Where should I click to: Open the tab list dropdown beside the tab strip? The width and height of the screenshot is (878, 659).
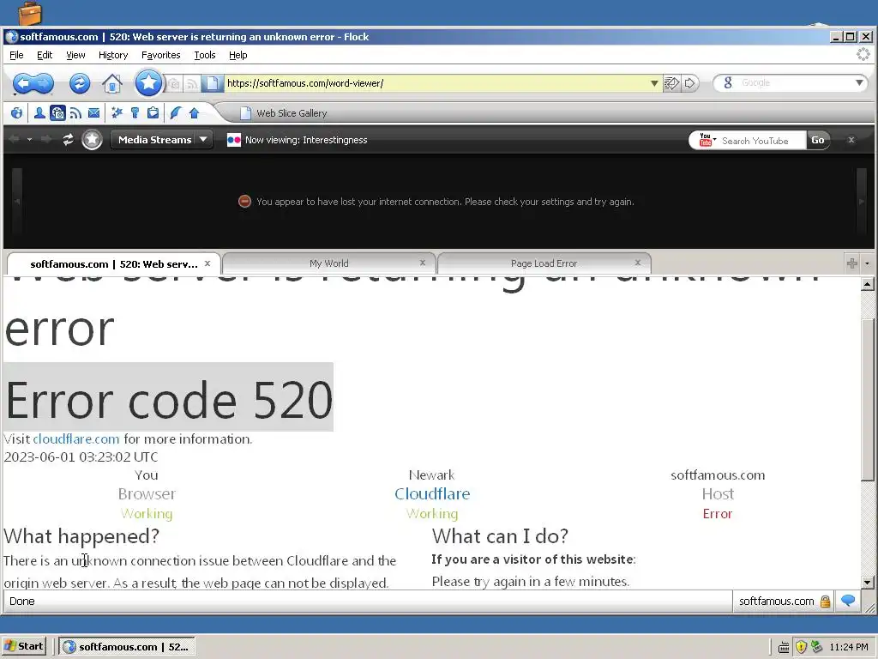click(868, 263)
